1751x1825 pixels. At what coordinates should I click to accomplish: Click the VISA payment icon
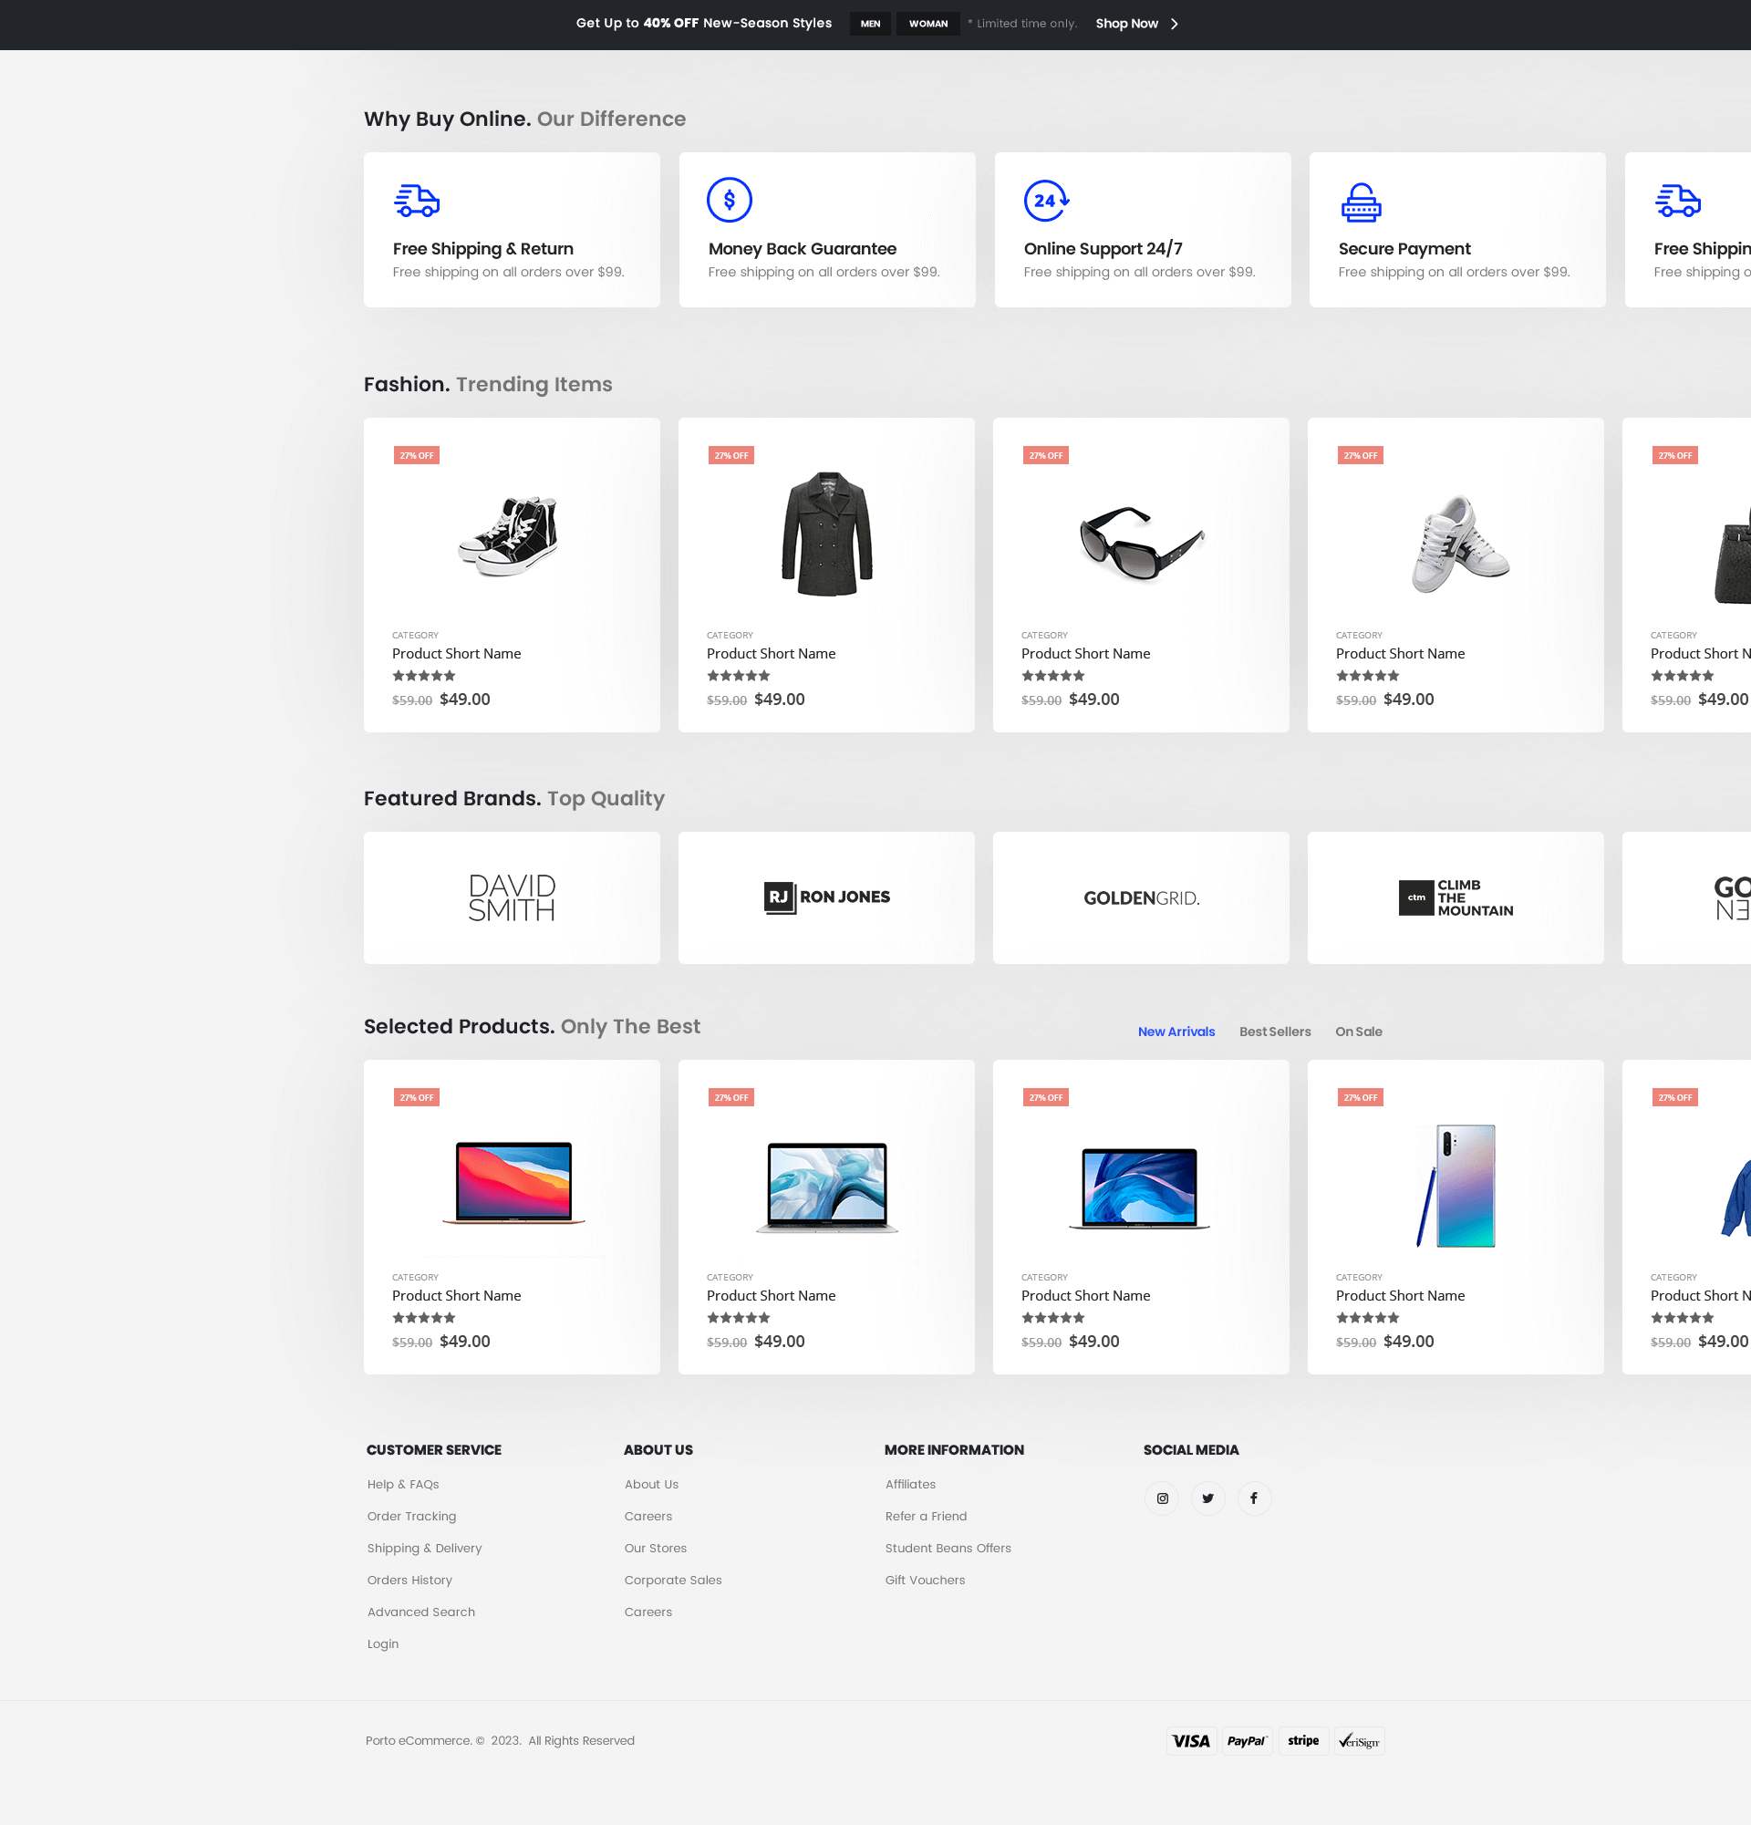pyautogui.click(x=1191, y=1741)
